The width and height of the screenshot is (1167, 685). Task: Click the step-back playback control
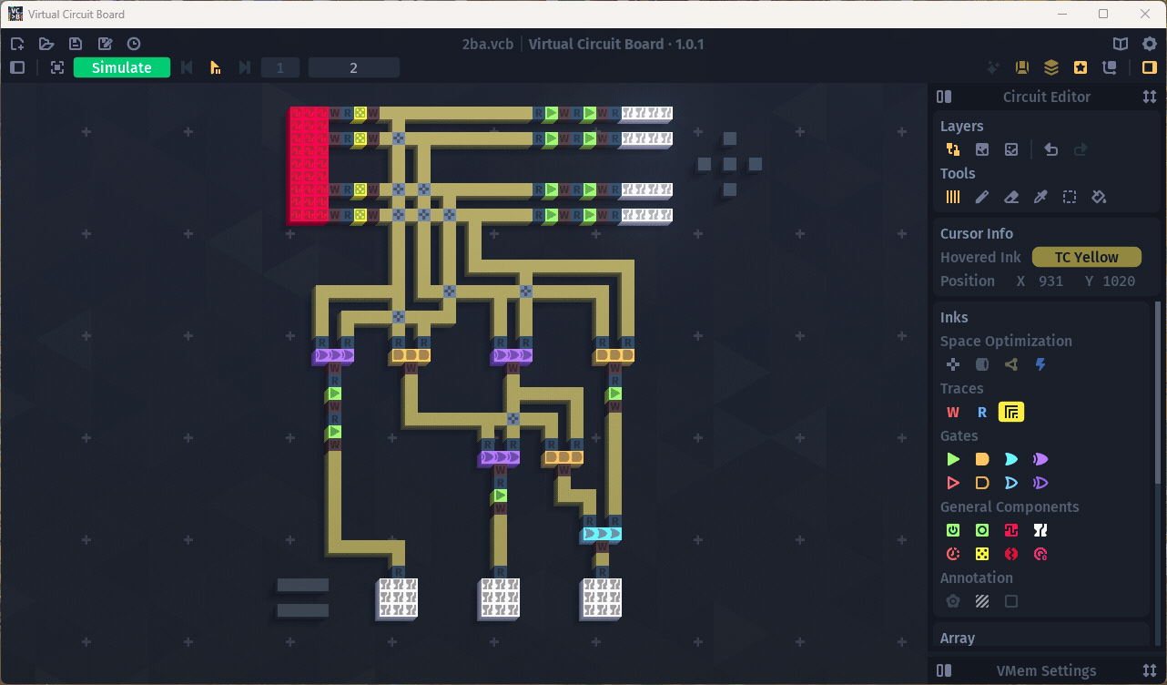(187, 67)
